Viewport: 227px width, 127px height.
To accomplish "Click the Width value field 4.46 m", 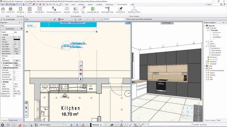I will pyautogui.click(x=17, y=84).
